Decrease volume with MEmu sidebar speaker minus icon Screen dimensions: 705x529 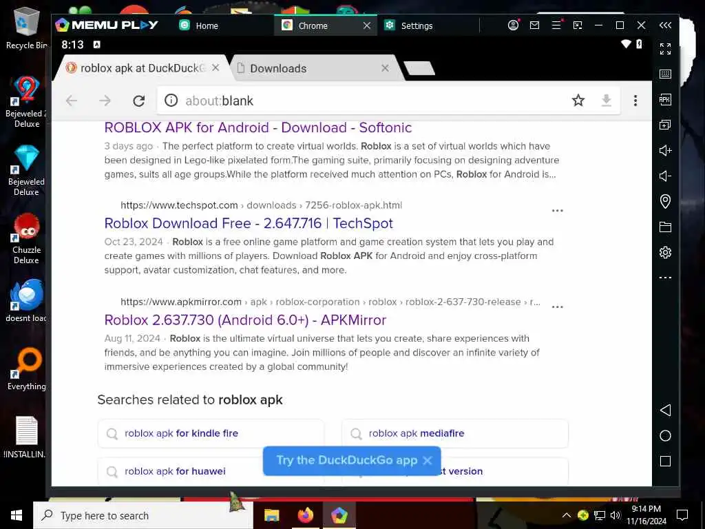point(665,176)
